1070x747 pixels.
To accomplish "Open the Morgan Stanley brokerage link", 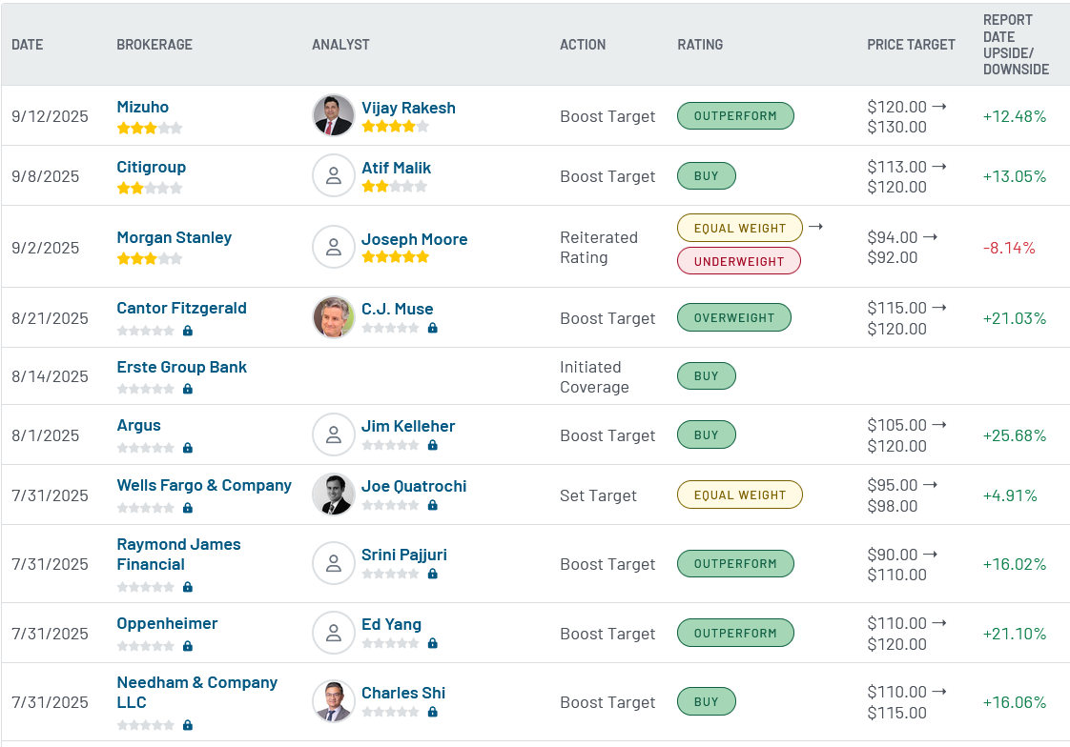I will click(174, 237).
